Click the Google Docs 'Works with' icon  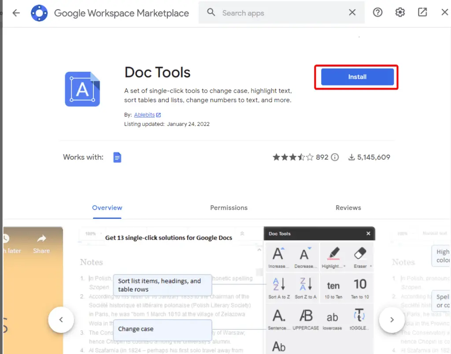pos(117,157)
